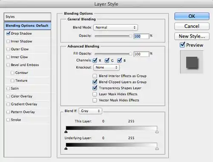Enable the Pattern Overlay checkbox
Image resolution: width=213 pixels, height=162 pixels.
pos(8,112)
